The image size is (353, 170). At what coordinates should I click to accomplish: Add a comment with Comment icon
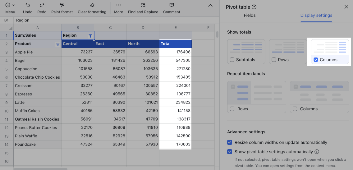172,5
